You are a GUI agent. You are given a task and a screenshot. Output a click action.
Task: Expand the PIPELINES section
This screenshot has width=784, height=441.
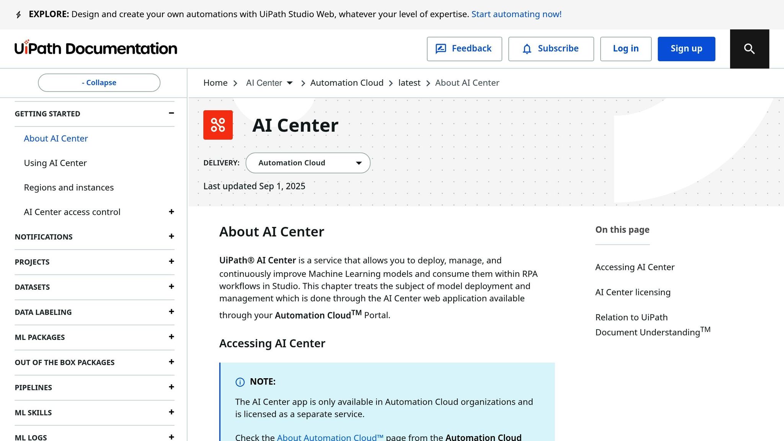pyautogui.click(x=171, y=387)
